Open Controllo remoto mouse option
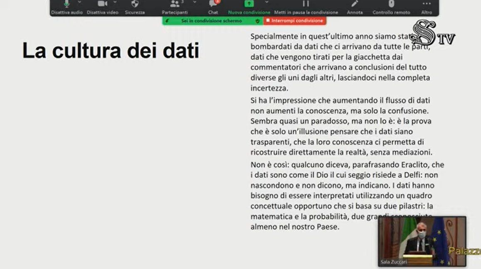Image resolution: width=481 pixels, height=269 pixels. click(391, 7)
